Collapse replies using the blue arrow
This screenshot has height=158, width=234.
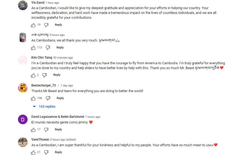tap(34, 107)
